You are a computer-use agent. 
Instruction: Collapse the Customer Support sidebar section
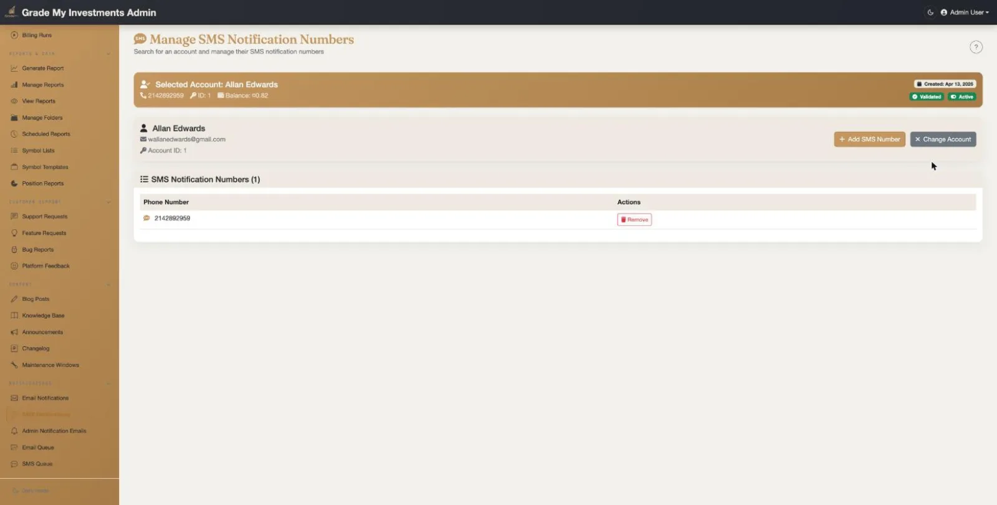coord(108,202)
